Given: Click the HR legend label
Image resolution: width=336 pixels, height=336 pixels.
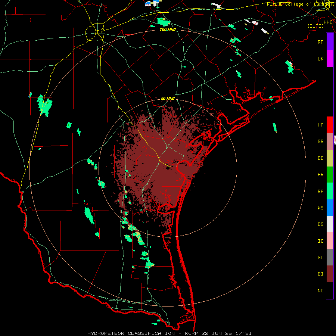Looking at the screenshot, I should click(321, 175).
